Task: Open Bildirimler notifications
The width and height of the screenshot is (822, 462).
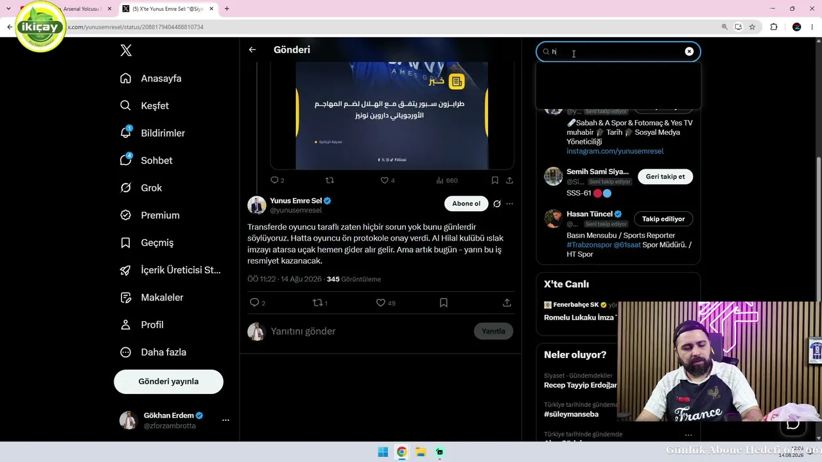Action: (152, 133)
